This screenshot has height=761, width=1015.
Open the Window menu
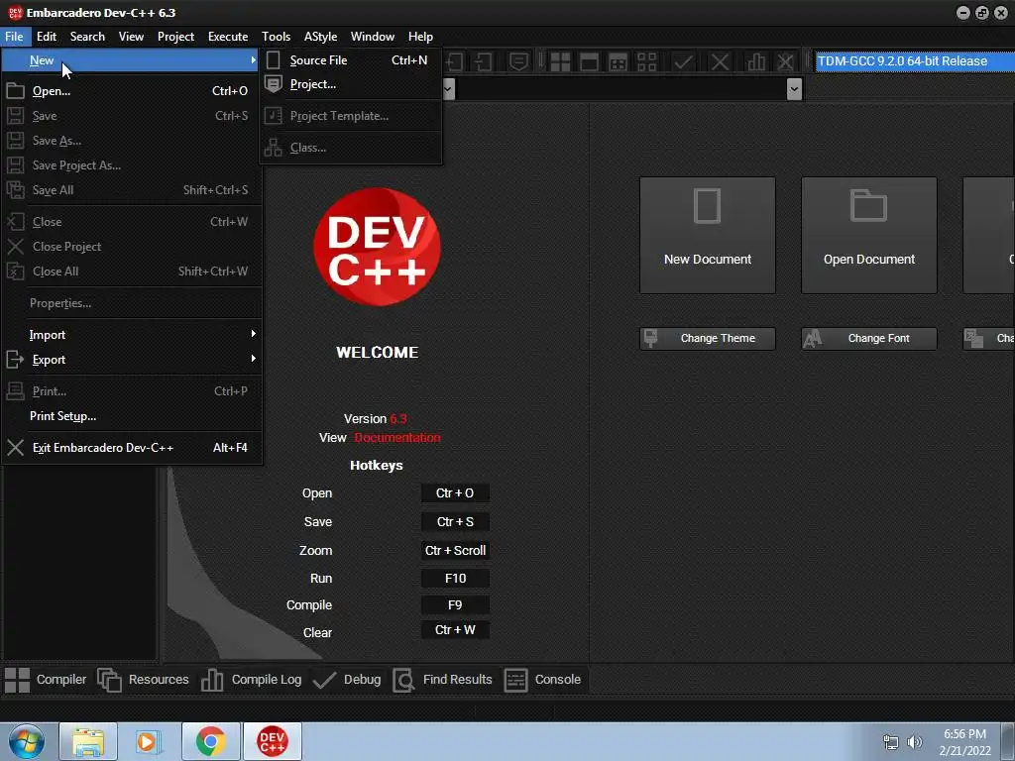click(x=373, y=37)
